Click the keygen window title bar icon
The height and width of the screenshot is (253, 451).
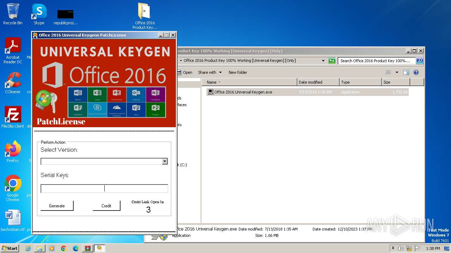coord(35,35)
